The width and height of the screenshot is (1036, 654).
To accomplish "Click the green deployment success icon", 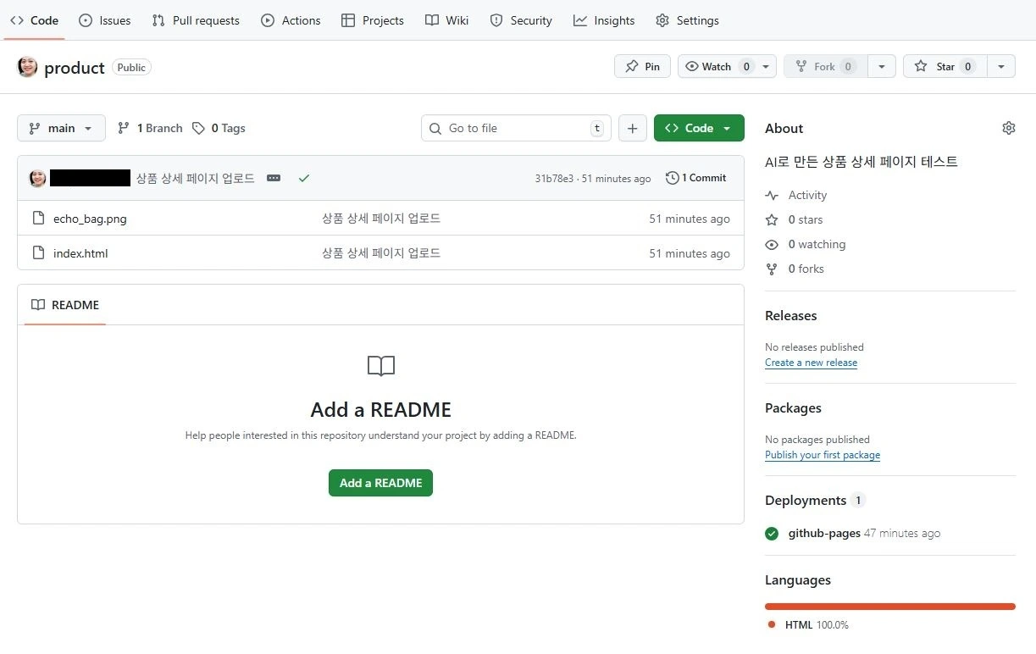I will (772, 534).
